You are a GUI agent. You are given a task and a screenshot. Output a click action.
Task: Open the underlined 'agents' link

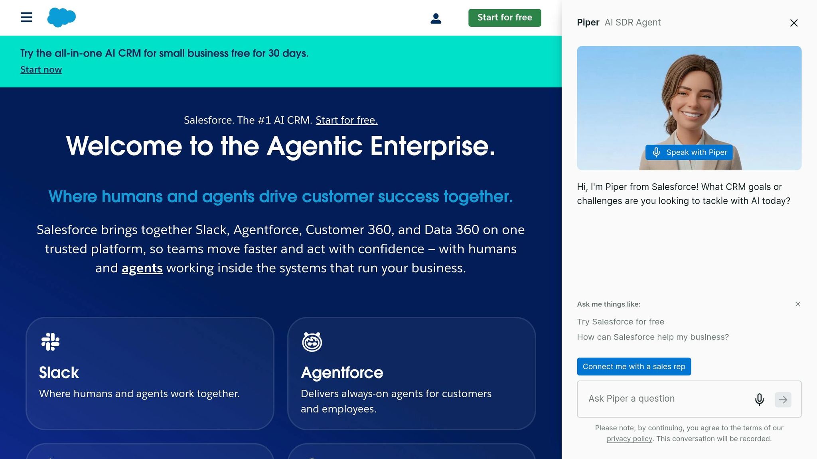(142, 268)
